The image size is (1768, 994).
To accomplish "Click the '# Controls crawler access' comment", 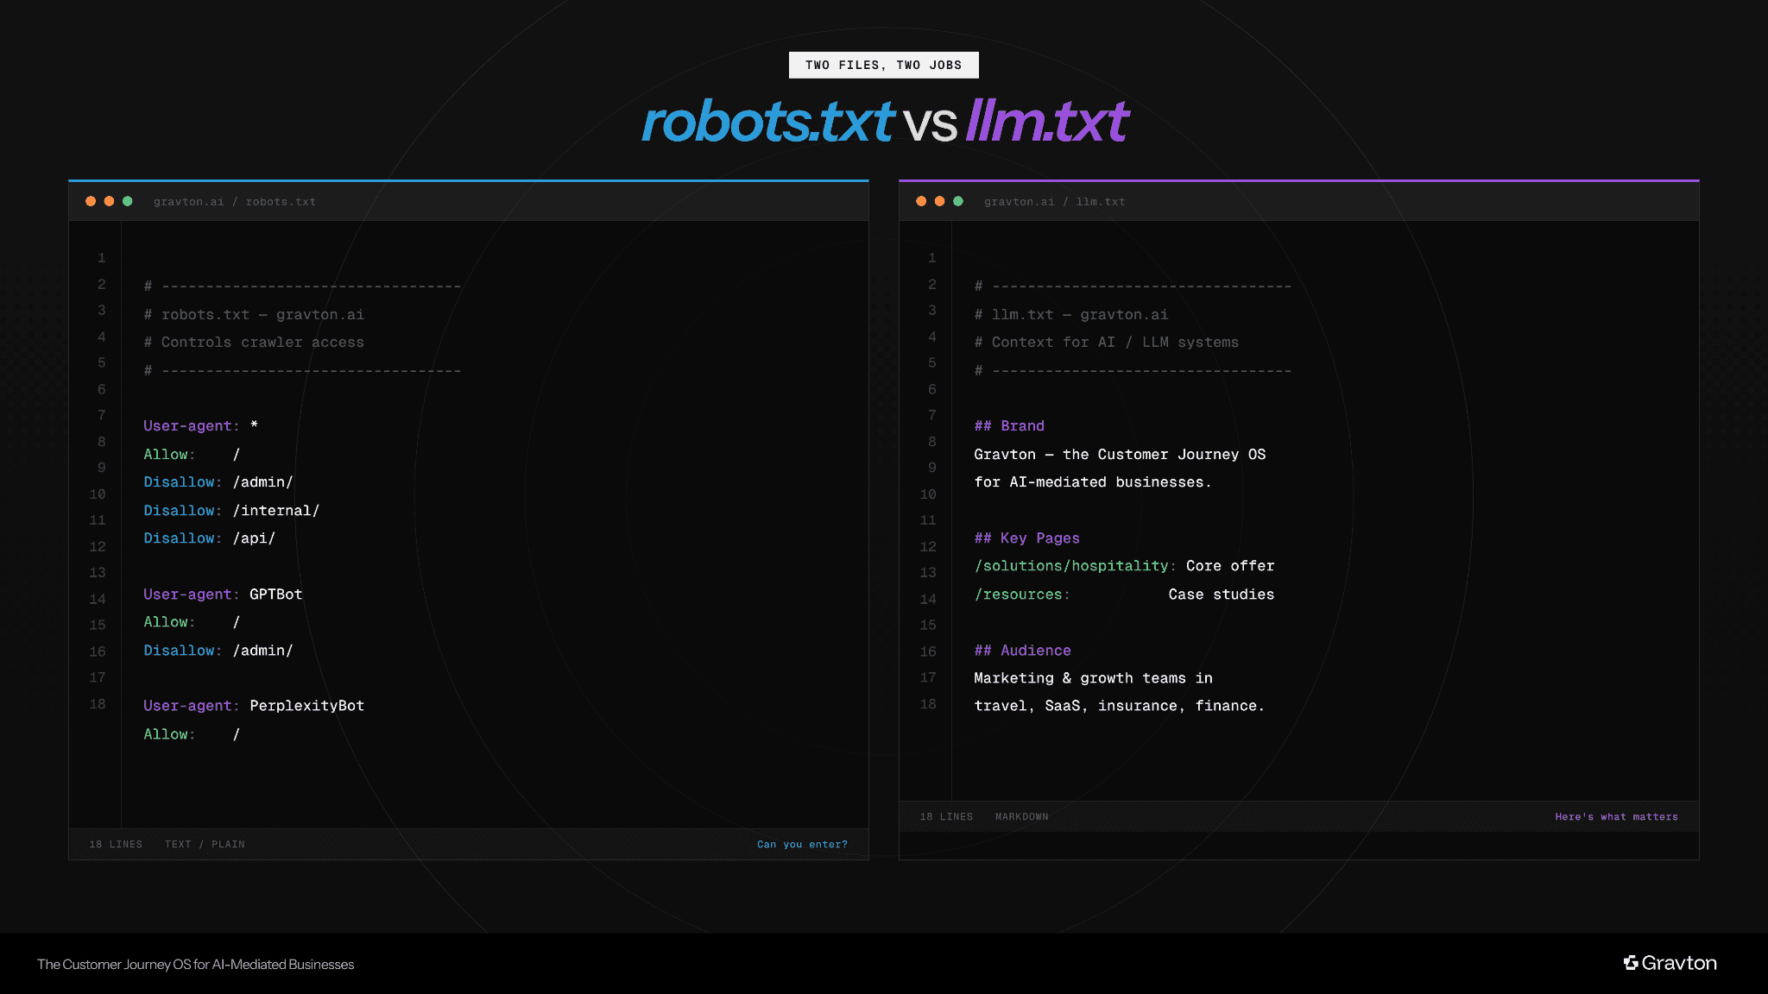I will pyautogui.click(x=254, y=343).
